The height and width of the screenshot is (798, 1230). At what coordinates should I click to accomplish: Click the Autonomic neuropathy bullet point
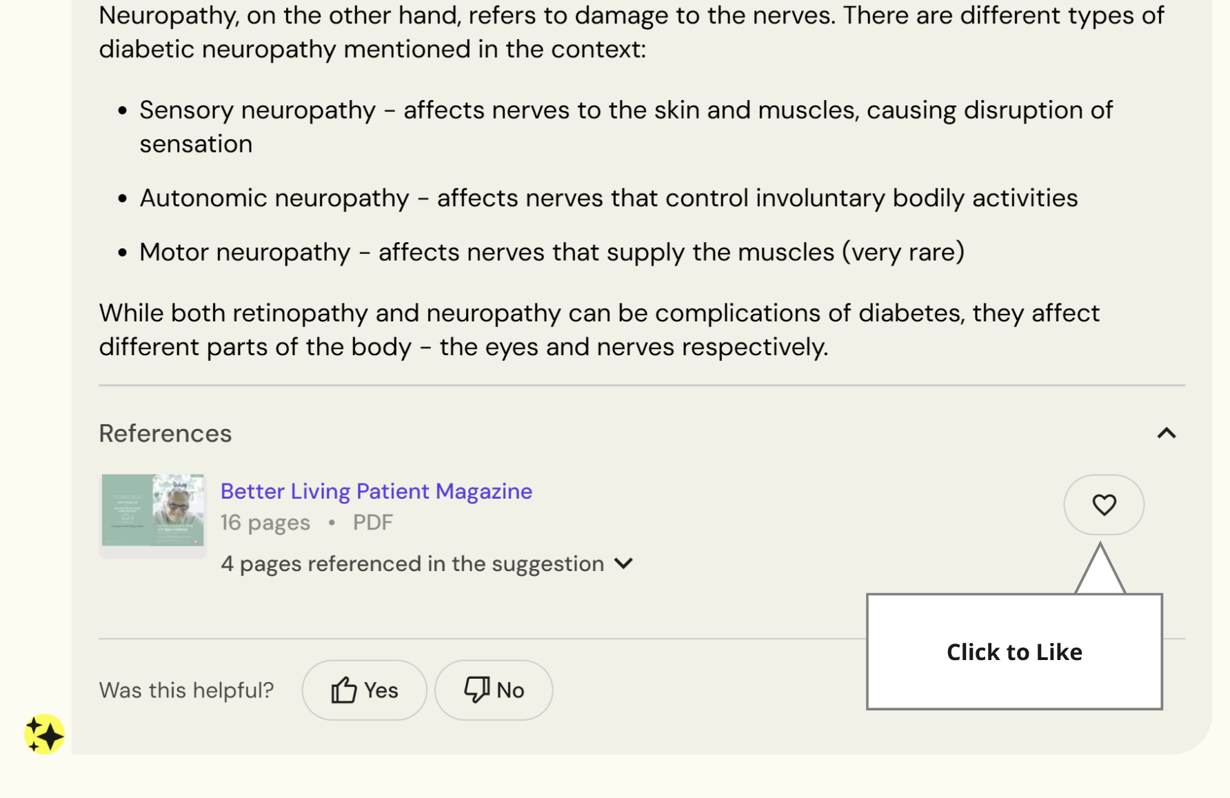[608, 198]
